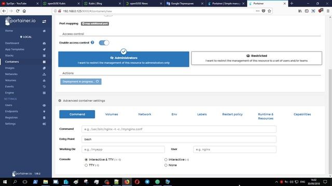Switch to the SysOps - YouTube browser tab
Screen dimensions: 332x186
(20, 4)
